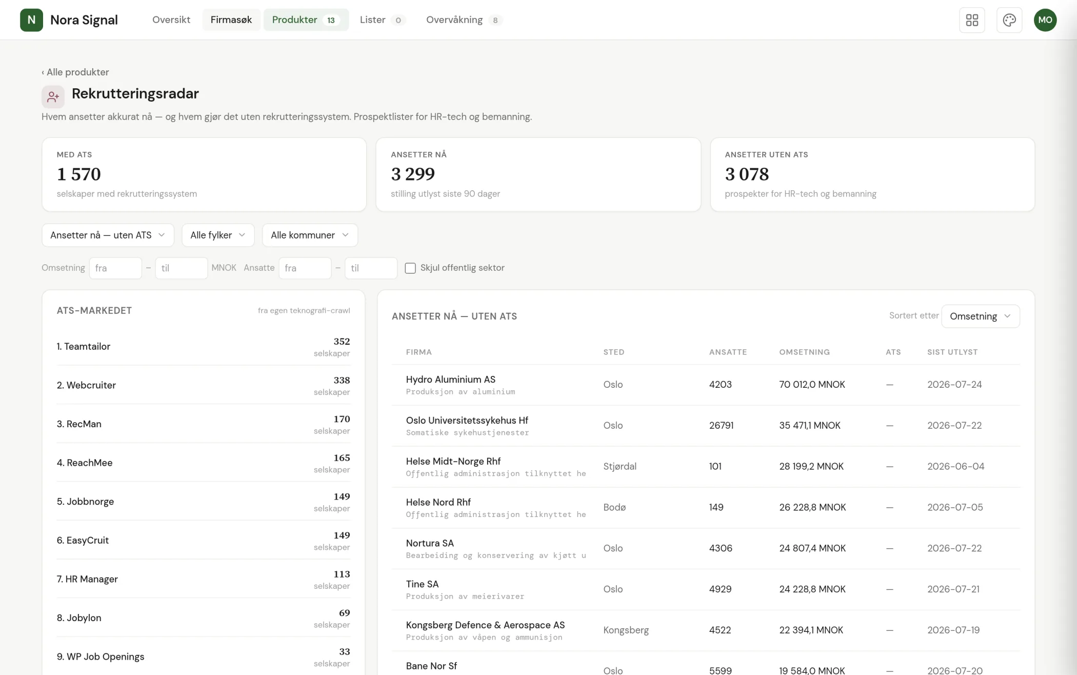The height and width of the screenshot is (675, 1077).
Task: Switch to the Firmasøk tab
Action: tap(231, 19)
